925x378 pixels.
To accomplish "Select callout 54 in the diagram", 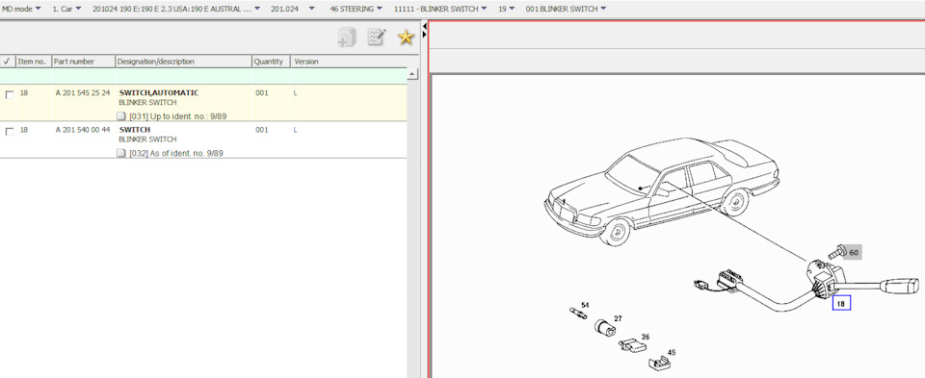I will tap(585, 305).
